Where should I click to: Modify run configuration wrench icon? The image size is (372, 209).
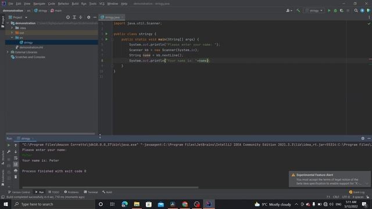click(x=9, y=152)
